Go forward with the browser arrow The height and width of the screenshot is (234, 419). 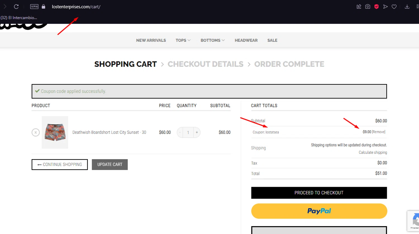tap(5, 6)
